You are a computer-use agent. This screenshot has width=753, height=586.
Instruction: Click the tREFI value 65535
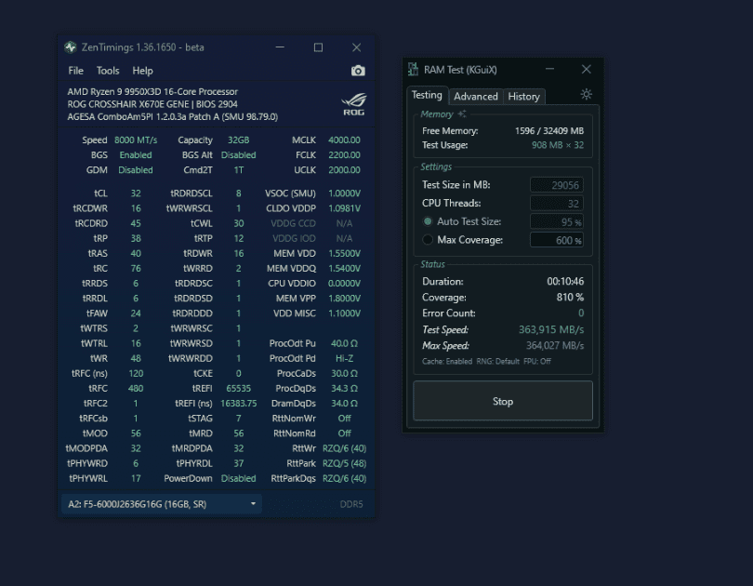pos(238,388)
